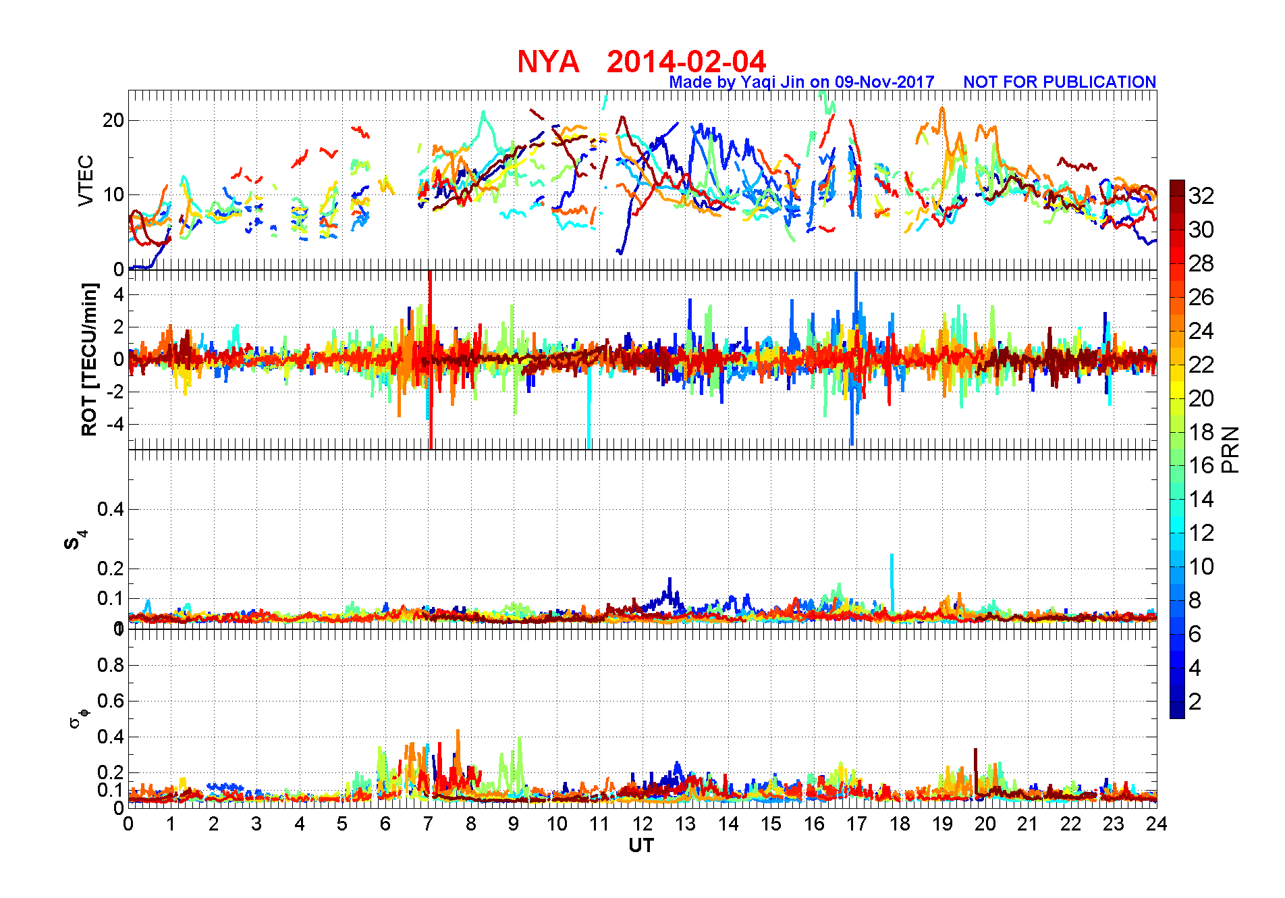Click colorbar tick label 28

[1201, 263]
